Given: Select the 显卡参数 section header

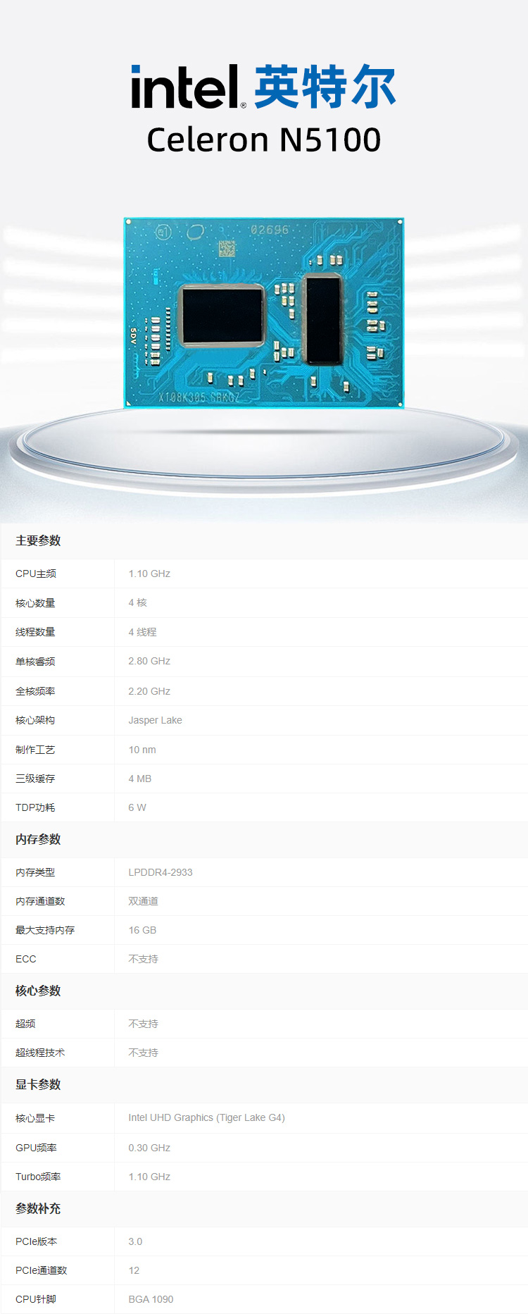Looking at the screenshot, I should 38,1084.
